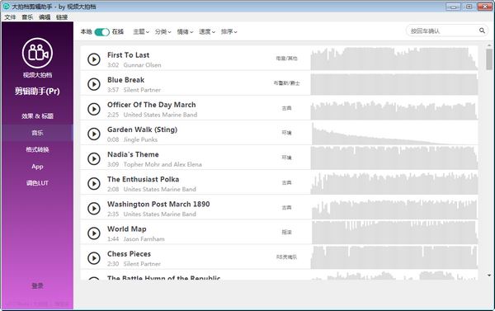495x311 pixels.
Task: Click the search magnifier icon
Action: pos(482,31)
